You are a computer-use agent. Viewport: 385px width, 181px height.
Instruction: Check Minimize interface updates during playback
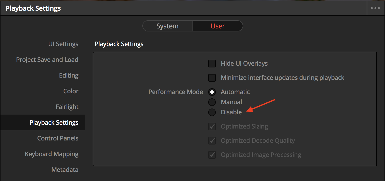click(212, 78)
